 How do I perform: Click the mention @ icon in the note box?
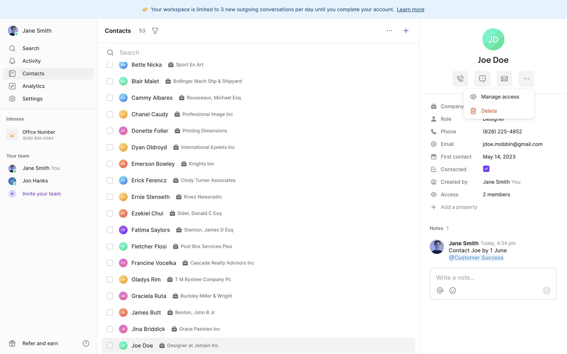tap(440, 291)
